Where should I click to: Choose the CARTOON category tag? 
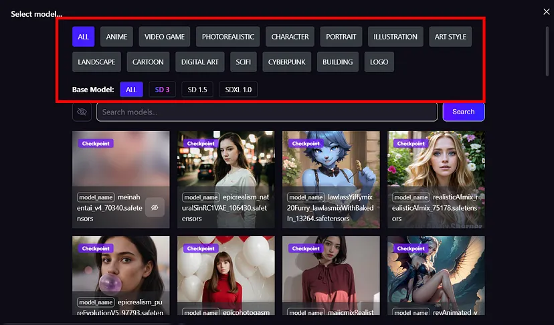click(148, 62)
